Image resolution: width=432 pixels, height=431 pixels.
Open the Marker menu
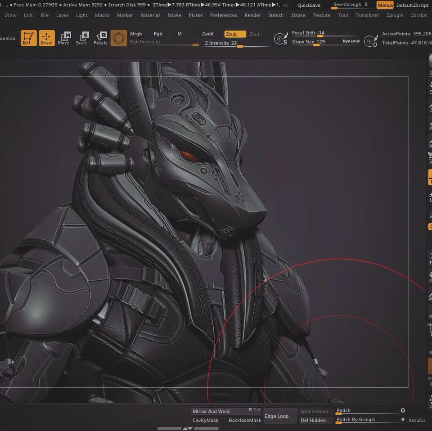tap(125, 15)
